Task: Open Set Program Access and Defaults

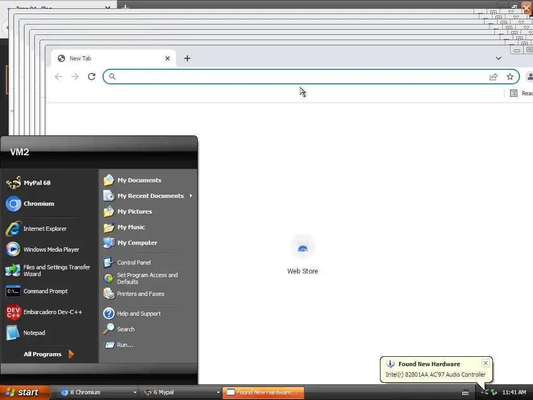Action: pyautogui.click(x=148, y=278)
